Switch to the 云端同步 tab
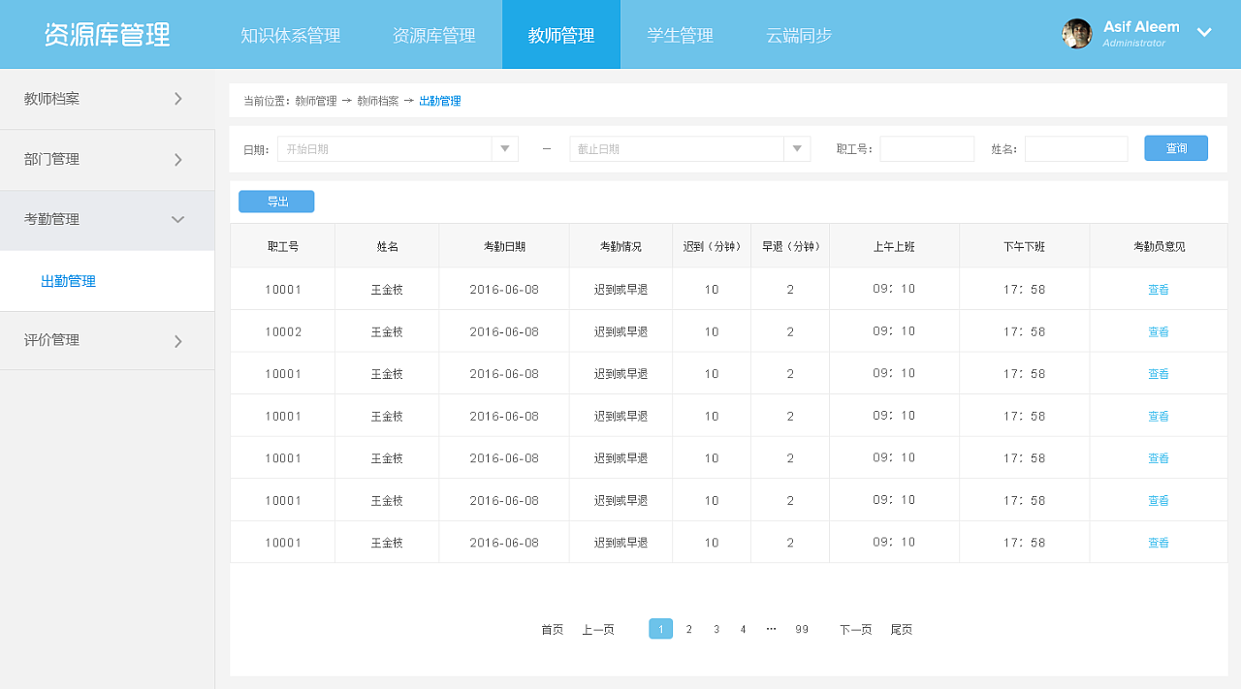 click(x=797, y=34)
